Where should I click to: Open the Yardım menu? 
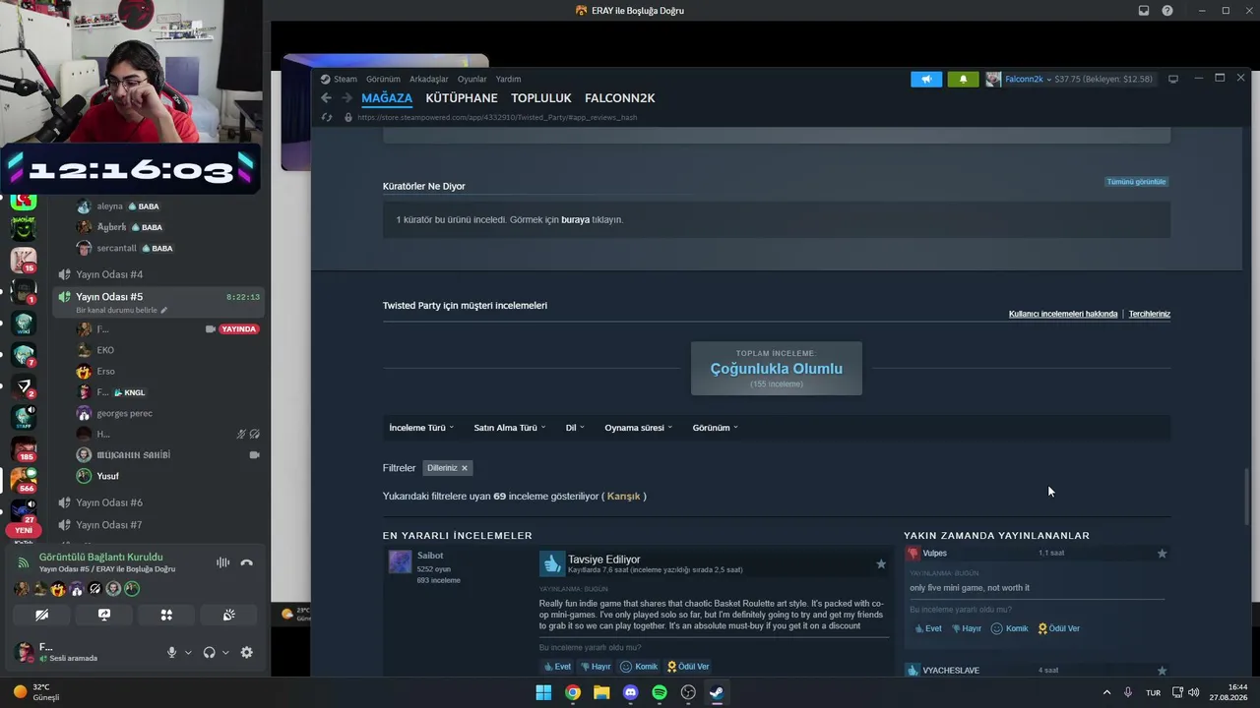point(508,80)
